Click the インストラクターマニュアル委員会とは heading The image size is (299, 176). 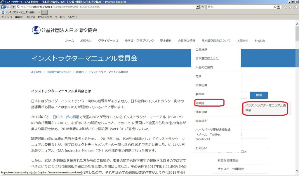[61, 91]
